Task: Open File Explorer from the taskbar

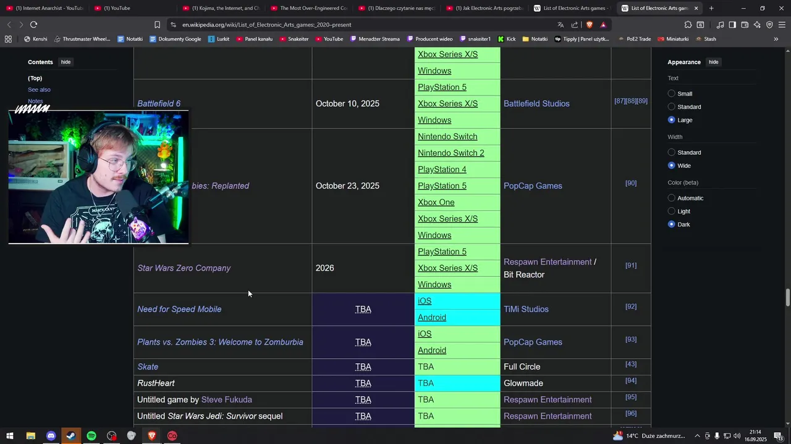Action: click(30, 436)
